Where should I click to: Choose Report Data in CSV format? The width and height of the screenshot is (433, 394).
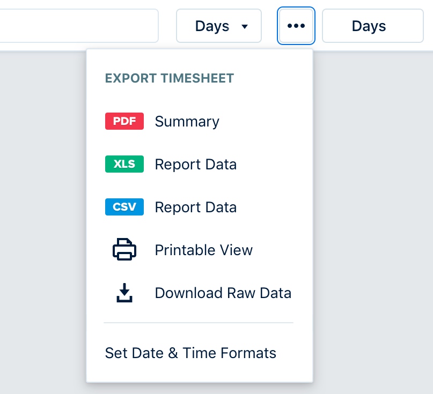click(196, 207)
